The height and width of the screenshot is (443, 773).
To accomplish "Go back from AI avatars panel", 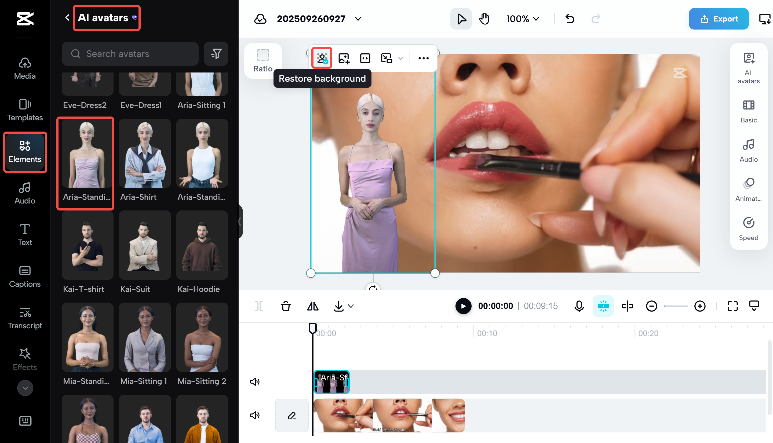I will [x=67, y=18].
